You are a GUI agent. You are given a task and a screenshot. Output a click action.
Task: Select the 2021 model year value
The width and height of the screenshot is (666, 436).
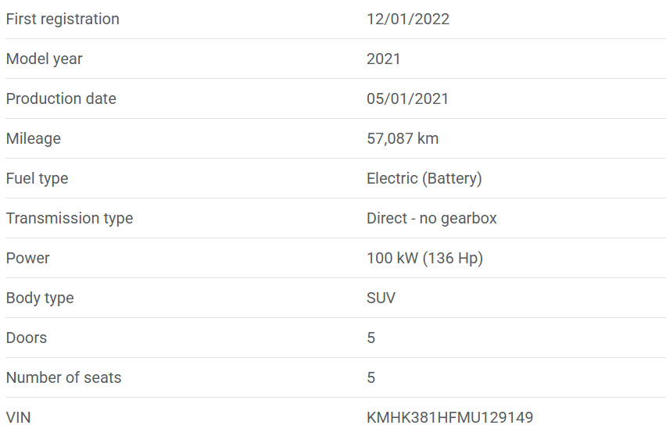[383, 59]
